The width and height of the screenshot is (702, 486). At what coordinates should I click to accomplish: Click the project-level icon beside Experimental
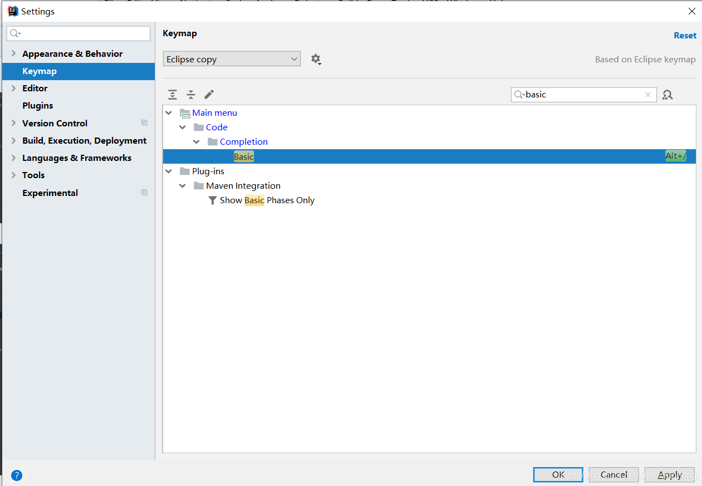tap(145, 193)
